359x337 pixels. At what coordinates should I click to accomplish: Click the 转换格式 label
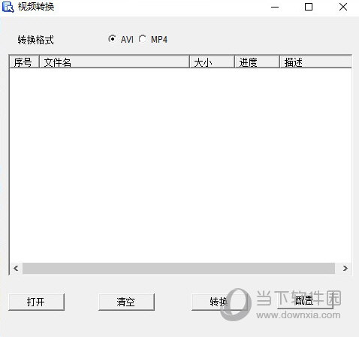point(35,40)
